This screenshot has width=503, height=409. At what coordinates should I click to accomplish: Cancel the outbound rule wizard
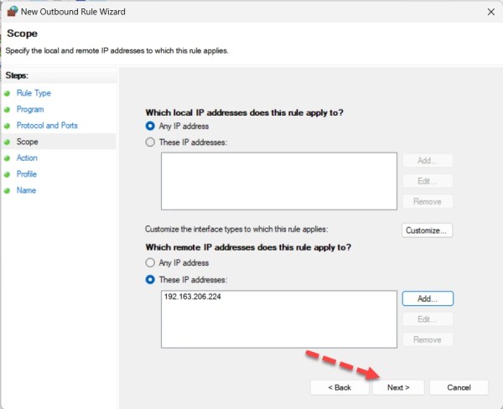[x=459, y=387]
